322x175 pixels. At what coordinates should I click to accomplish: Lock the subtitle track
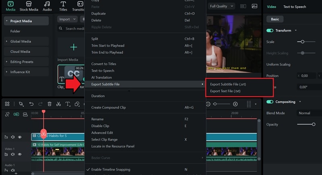[6, 137]
